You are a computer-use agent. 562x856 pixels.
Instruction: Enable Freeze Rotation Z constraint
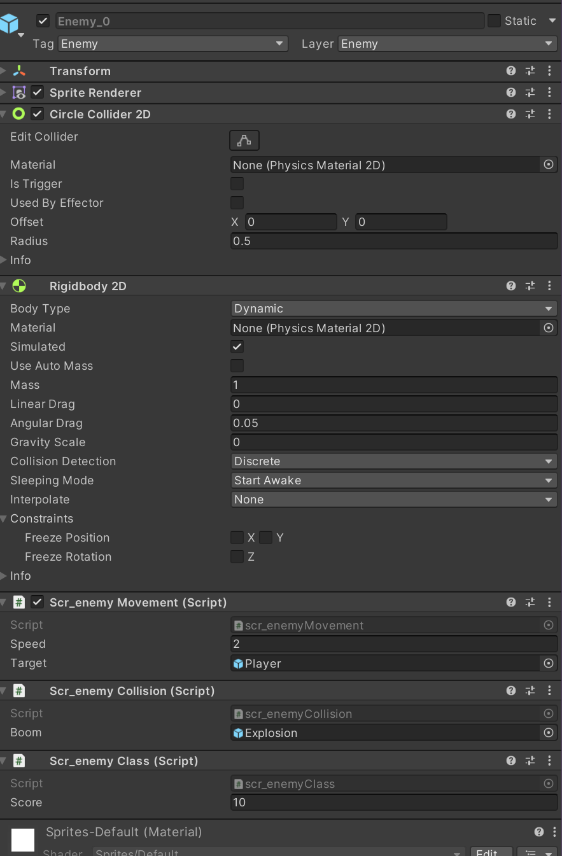[x=237, y=557]
